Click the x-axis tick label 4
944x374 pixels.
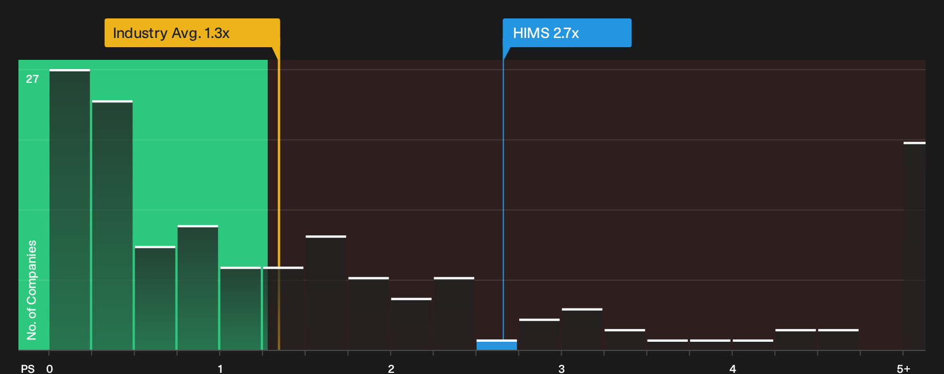733,369
